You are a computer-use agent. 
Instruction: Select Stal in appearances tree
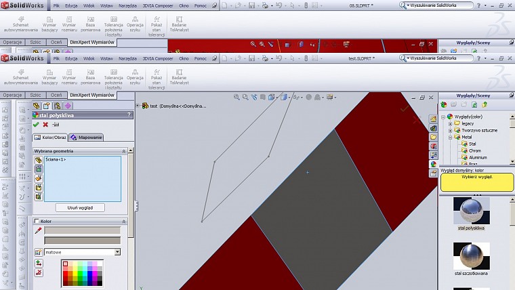tap(472, 144)
